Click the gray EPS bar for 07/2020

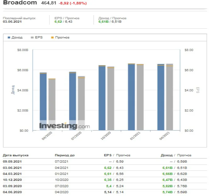(x=81, y=103)
